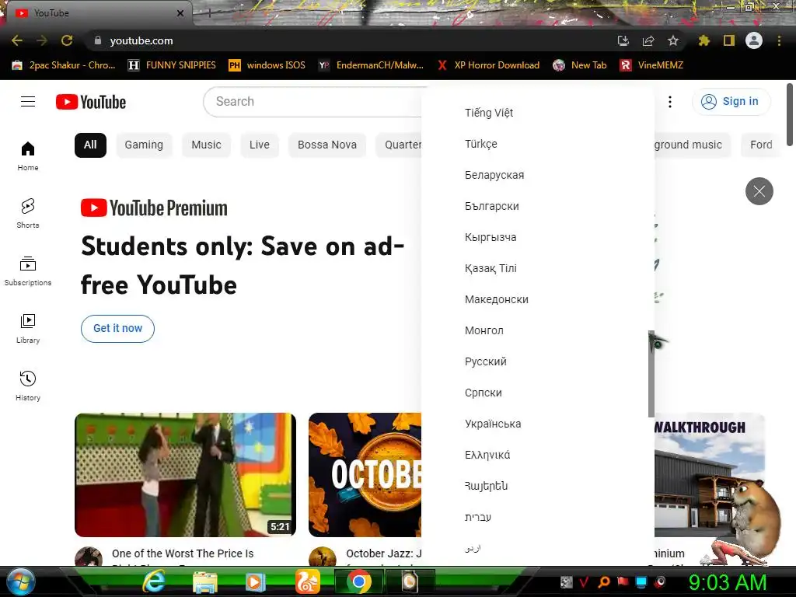
Task: Click the youtube.com address bar
Action: 351,40
